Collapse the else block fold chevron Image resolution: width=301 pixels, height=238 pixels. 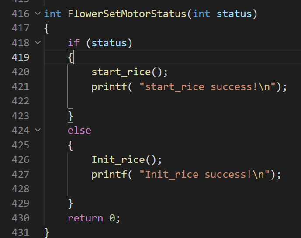(x=38, y=130)
